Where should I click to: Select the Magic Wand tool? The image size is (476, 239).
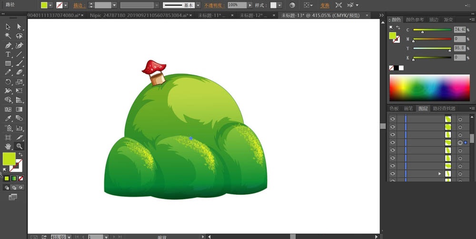[x=8, y=36]
